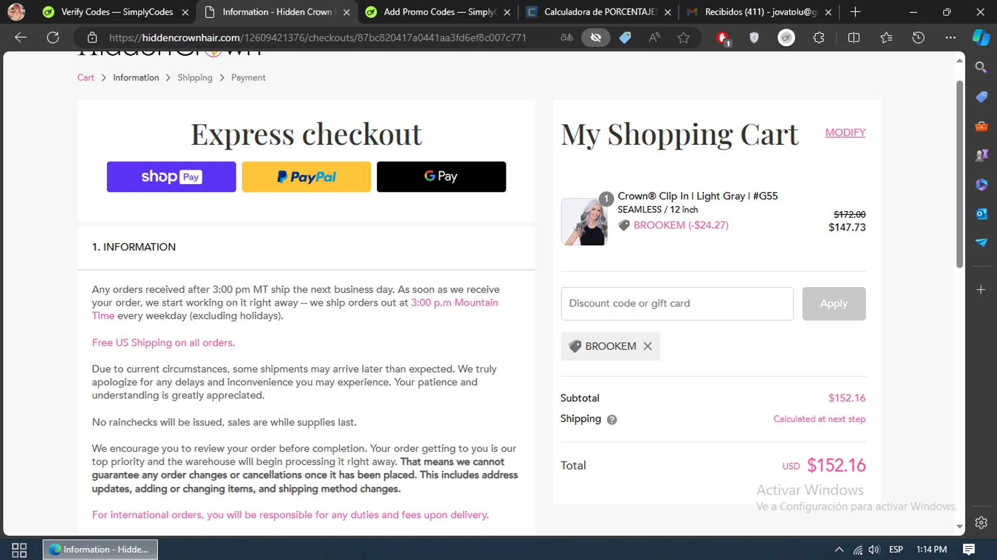997x560 pixels.
Task: Reload the page with the refresh icon
Action: tap(53, 38)
